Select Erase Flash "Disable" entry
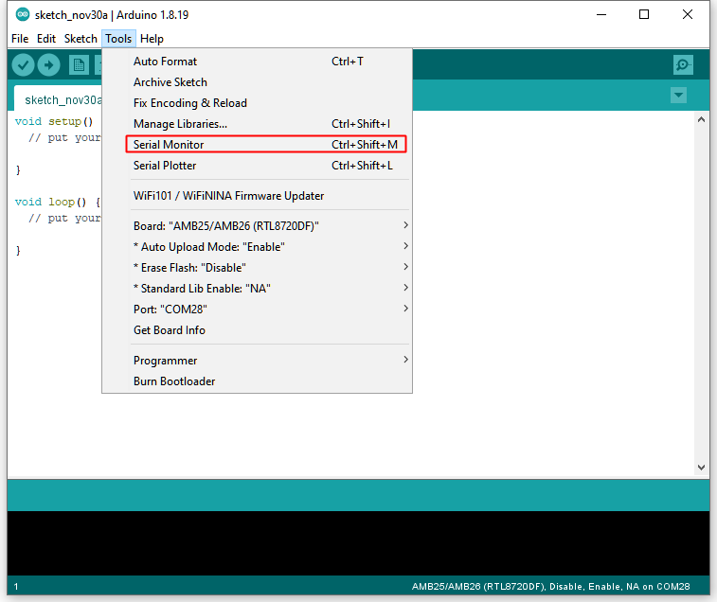The height and width of the screenshot is (602, 717). point(257,268)
